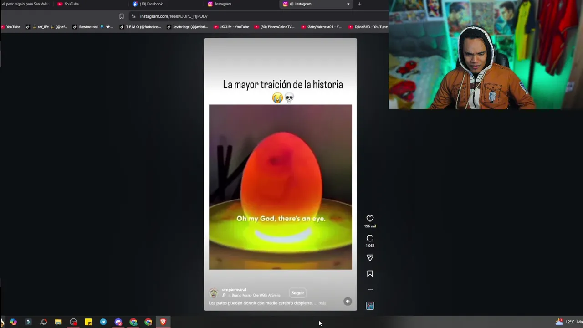Open the Sowfootball bookmark
This screenshot has height=328, width=583.
click(x=93, y=27)
